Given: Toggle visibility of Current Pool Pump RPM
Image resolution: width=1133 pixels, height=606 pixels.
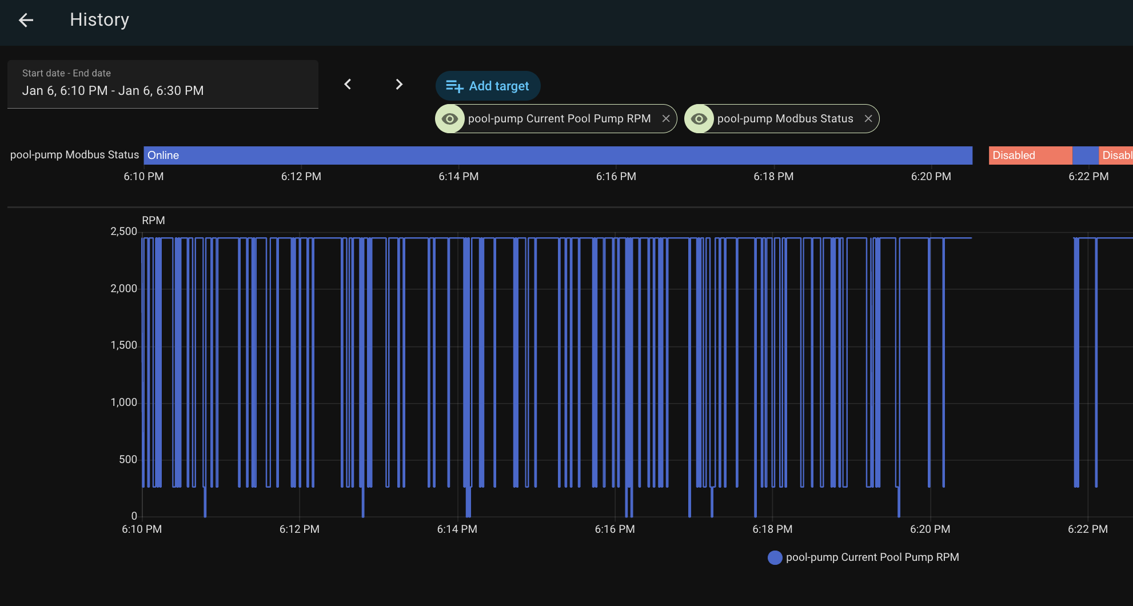Looking at the screenshot, I should 450,119.
